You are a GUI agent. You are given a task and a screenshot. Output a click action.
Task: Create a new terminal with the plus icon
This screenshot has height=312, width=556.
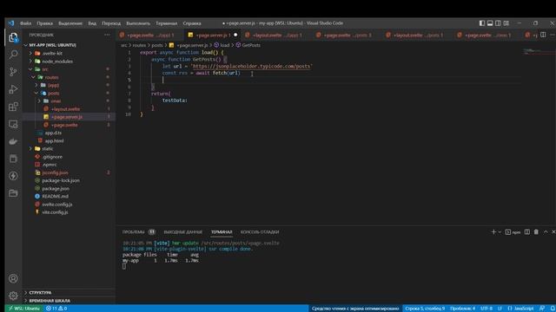493,232
